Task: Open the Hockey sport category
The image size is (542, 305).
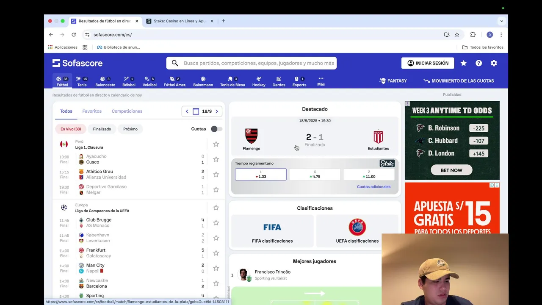Action: pyautogui.click(x=259, y=81)
